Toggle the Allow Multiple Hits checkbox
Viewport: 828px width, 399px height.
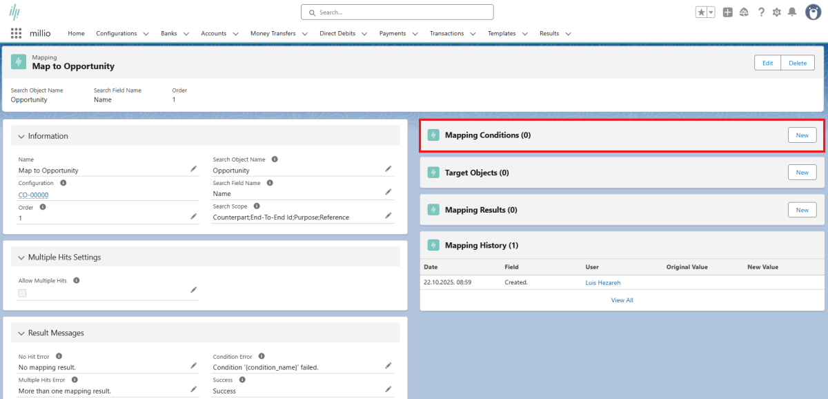tap(22, 293)
